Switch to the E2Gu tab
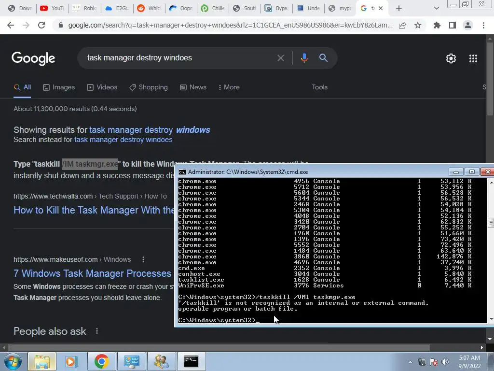 coord(117,8)
